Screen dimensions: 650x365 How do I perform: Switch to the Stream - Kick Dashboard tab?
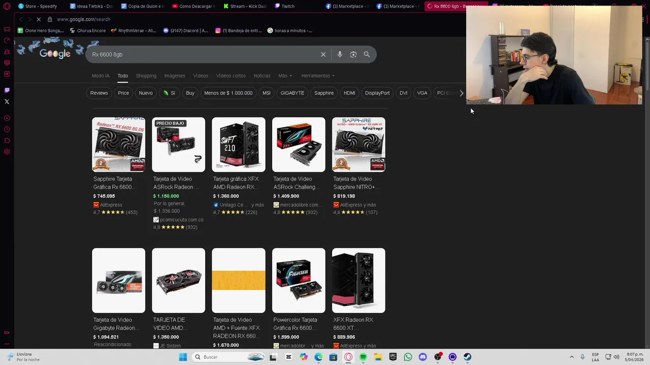pyautogui.click(x=245, y=6)
